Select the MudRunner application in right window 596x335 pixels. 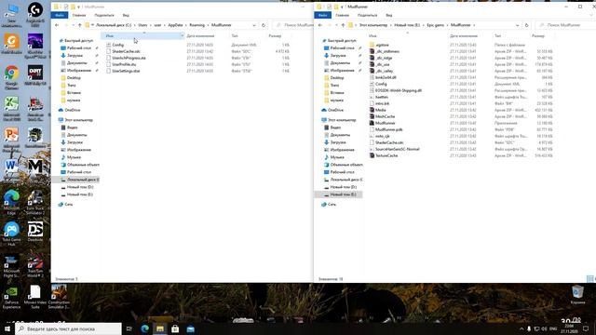(385, 123)
